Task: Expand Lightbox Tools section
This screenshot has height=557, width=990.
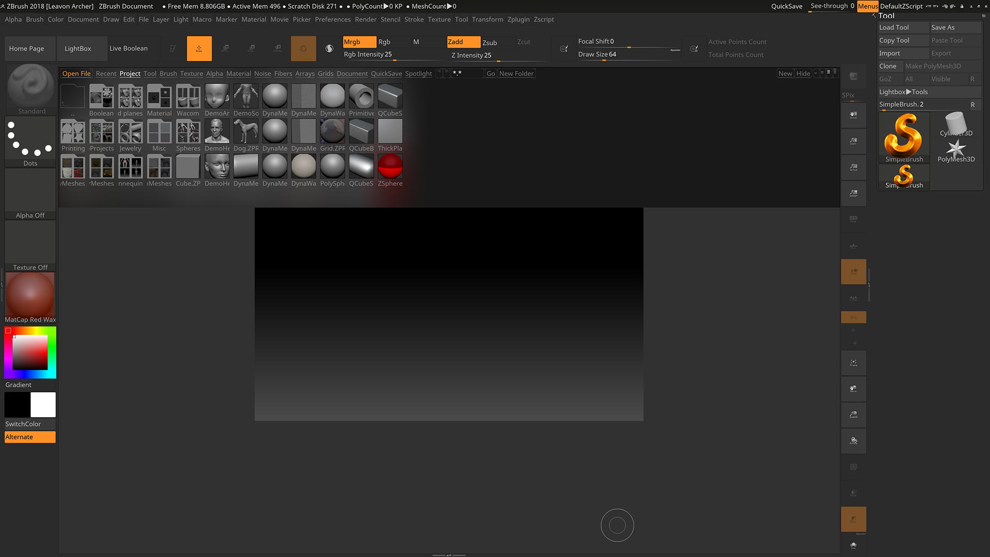Action: click(x=930, y=92)
